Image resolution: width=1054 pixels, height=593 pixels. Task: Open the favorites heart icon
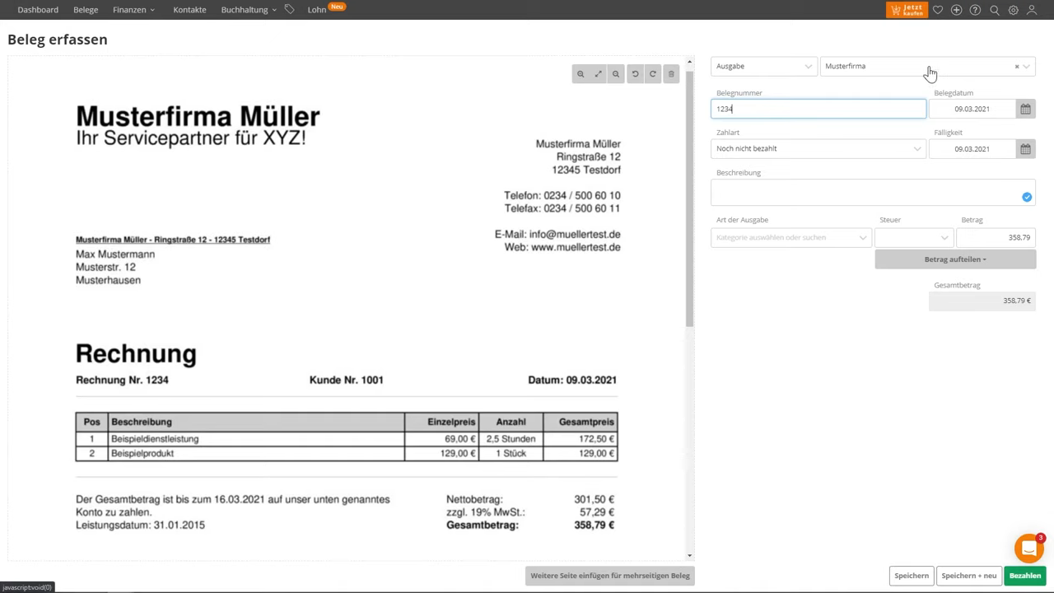937,9
